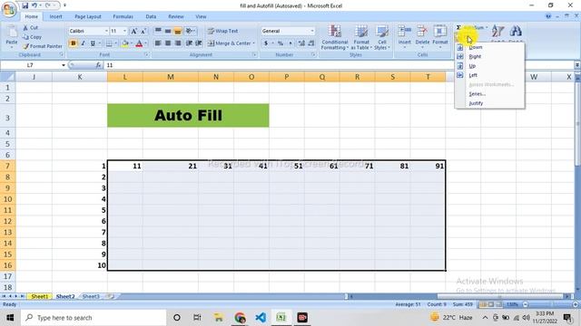Choose Down from the Fill menu
The height and width of the screenshot is (326, 581).
tap(490, 47)
